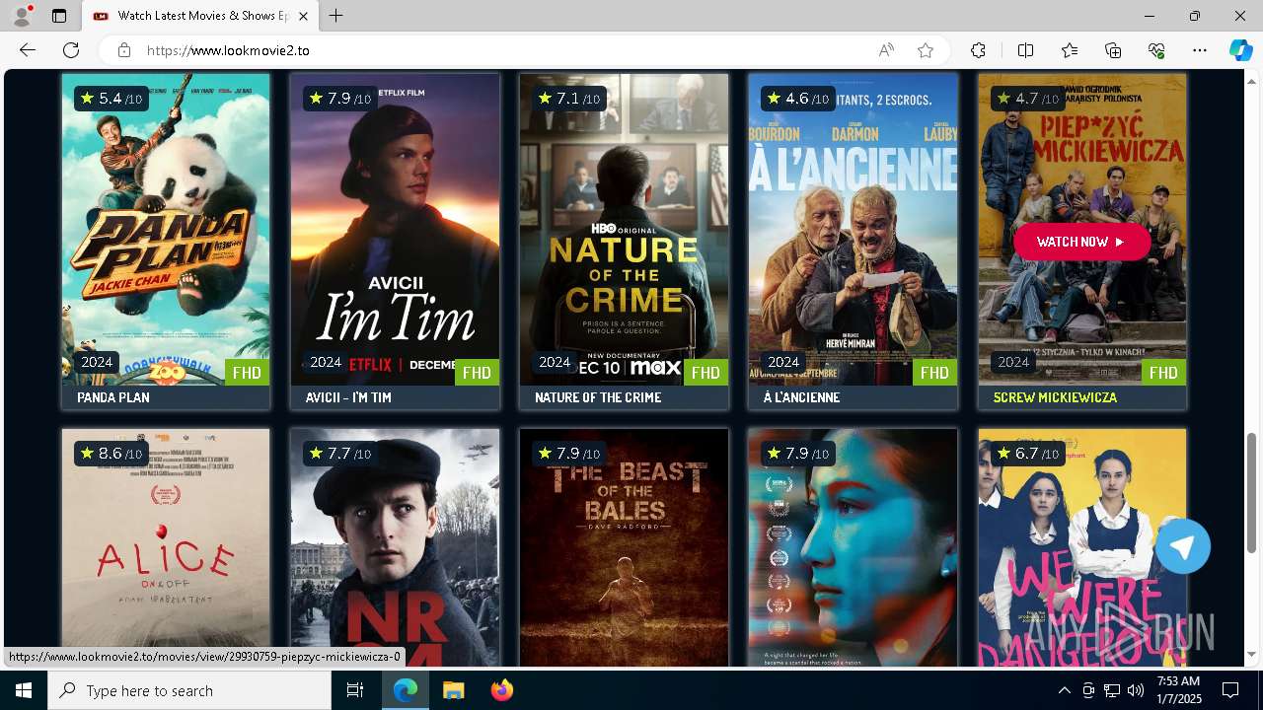Open the volume control tray icon
The height and width of the screenshot is (710, 1263).
coord(1136,690)
